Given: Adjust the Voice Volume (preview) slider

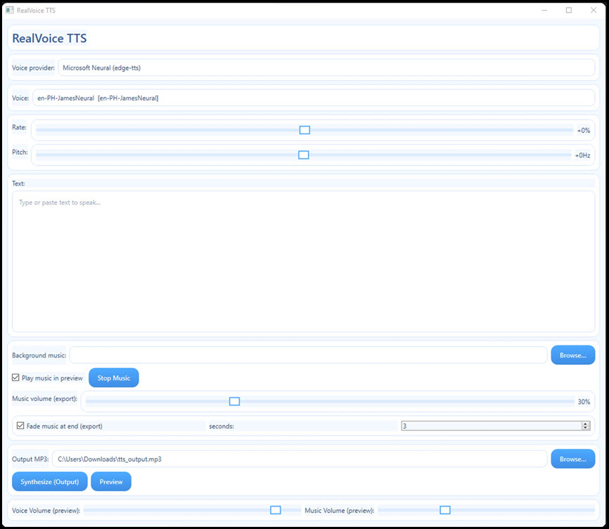Looking at the screenshot, I should [x=276, y=510].
